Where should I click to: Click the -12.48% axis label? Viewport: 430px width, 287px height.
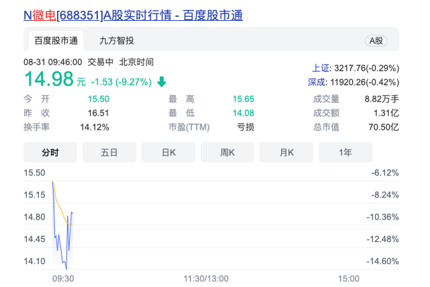pos(382,239)
